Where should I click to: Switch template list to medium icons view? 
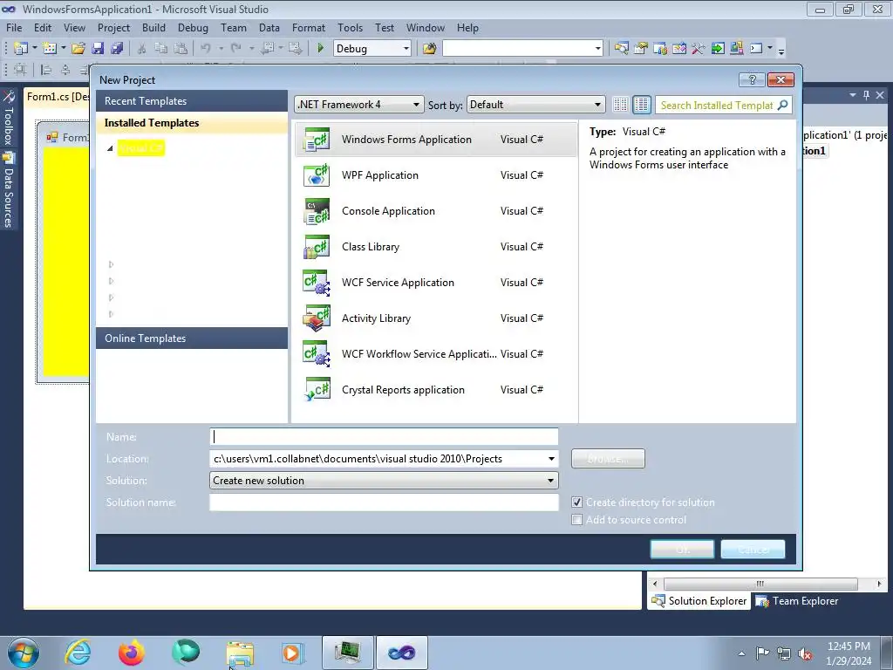coord(641,105)
